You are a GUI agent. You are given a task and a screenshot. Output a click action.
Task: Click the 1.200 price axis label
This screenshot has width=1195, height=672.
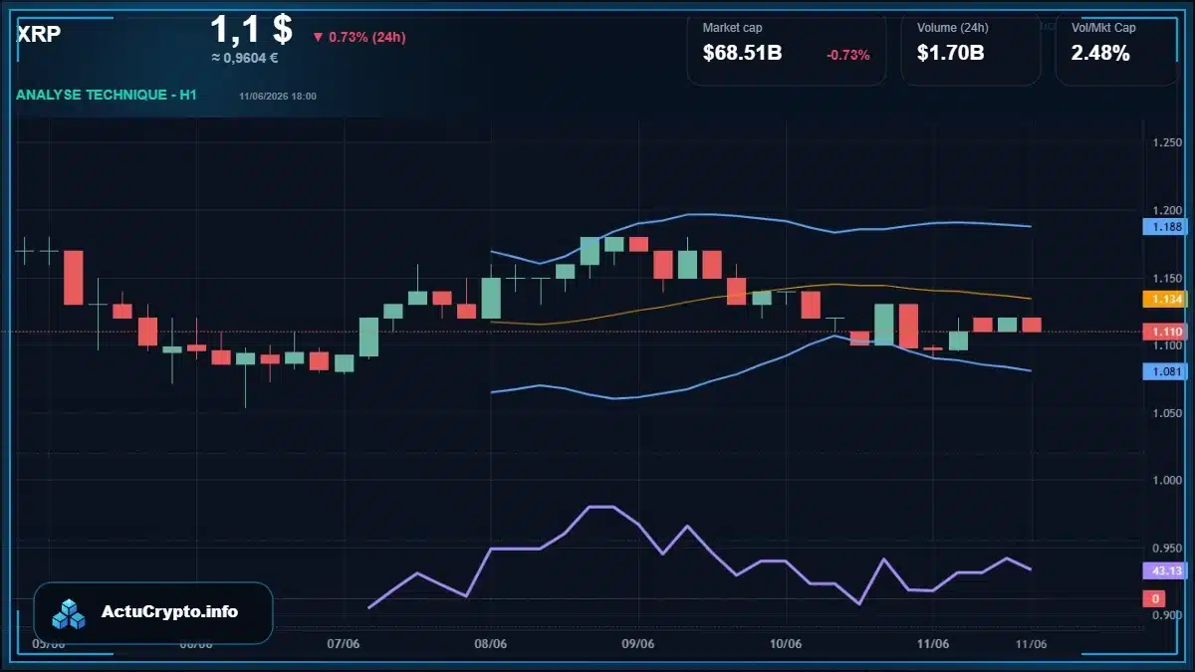point(1166,211)
